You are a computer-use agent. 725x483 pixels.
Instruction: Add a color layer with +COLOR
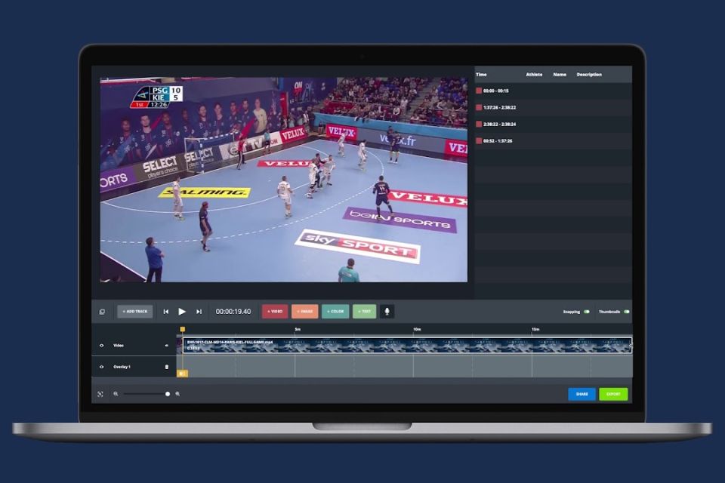pos(335,312)
